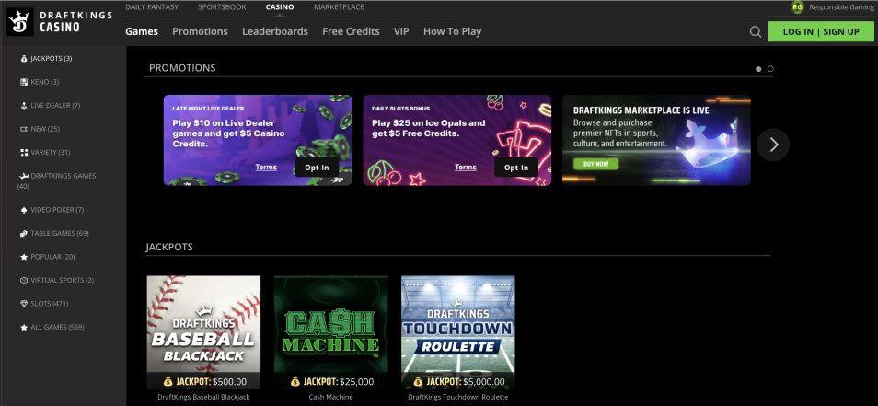Open DraftKings Touchdown Roulette game thumbnail
Screen dimensions: 878x406
coord(458,332)
